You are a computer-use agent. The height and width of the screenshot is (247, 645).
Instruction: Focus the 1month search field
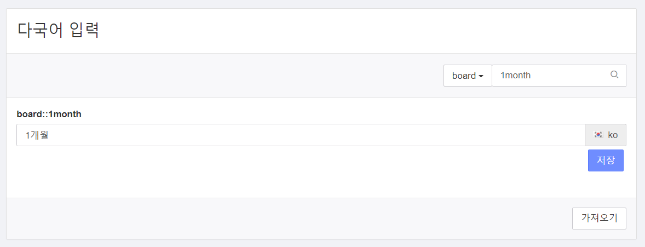point(559,76)
